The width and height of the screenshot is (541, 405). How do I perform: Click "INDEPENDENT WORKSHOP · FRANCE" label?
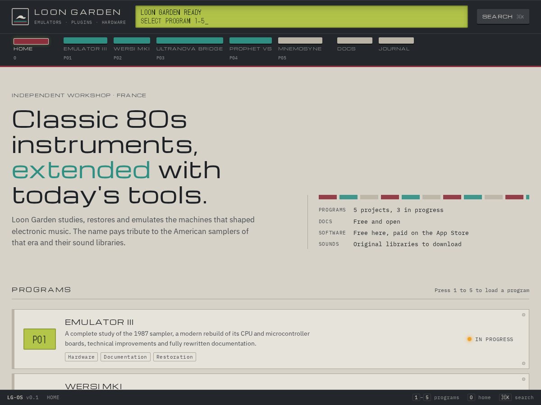[79, 95]
